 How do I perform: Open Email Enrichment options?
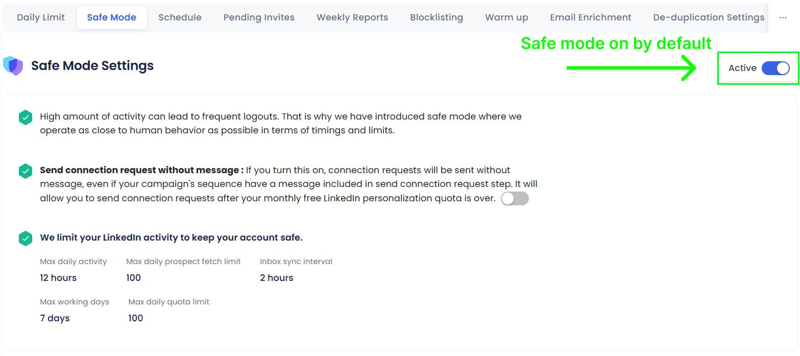[x=590, y=17]
